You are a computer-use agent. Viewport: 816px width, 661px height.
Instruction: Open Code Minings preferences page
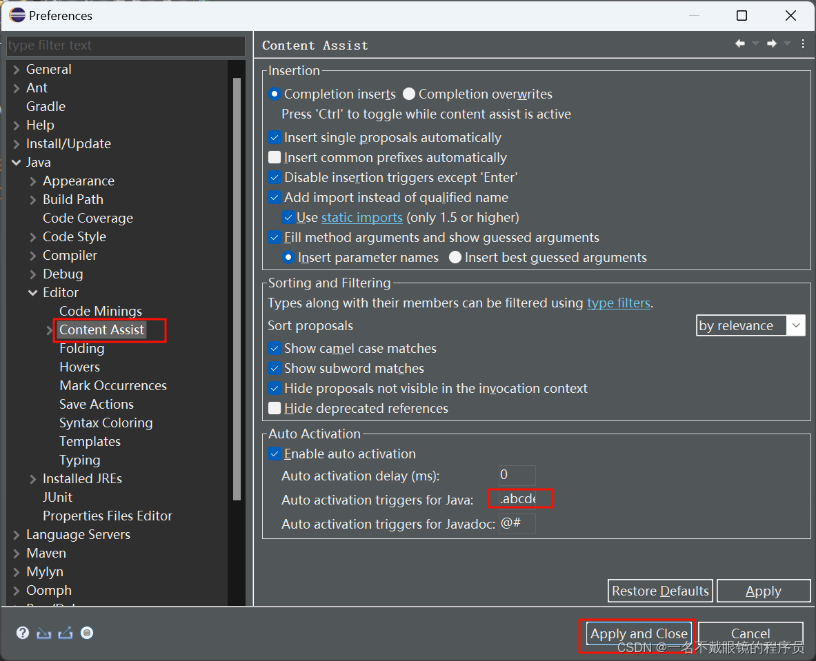[x=101, y=311]
